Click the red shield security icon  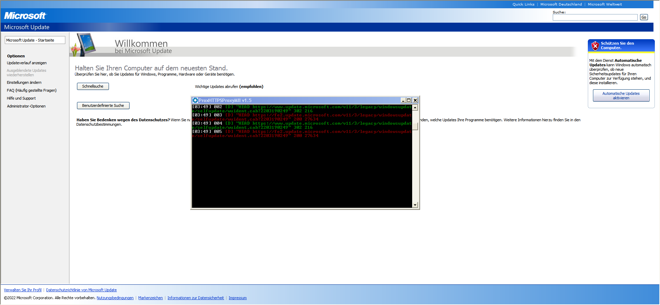[x=595, y=46]
